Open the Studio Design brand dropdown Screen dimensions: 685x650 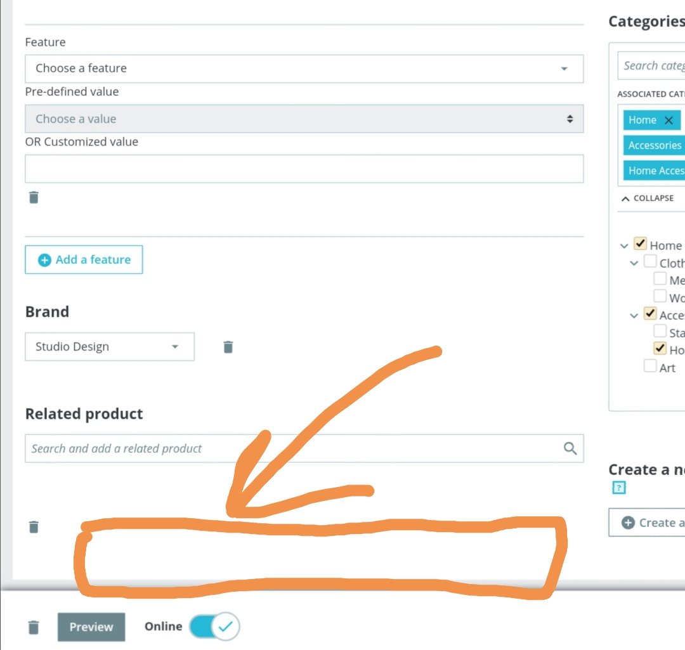[x=110, y=346]
